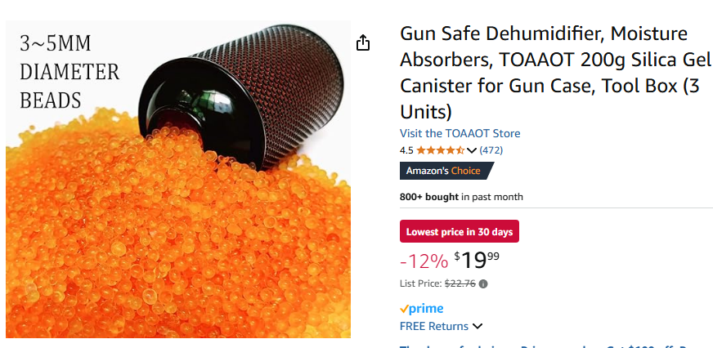Screen dimensions: 713x348
Task: Open the Visit the TOAAOT Store link
Action: coord(460,134)
